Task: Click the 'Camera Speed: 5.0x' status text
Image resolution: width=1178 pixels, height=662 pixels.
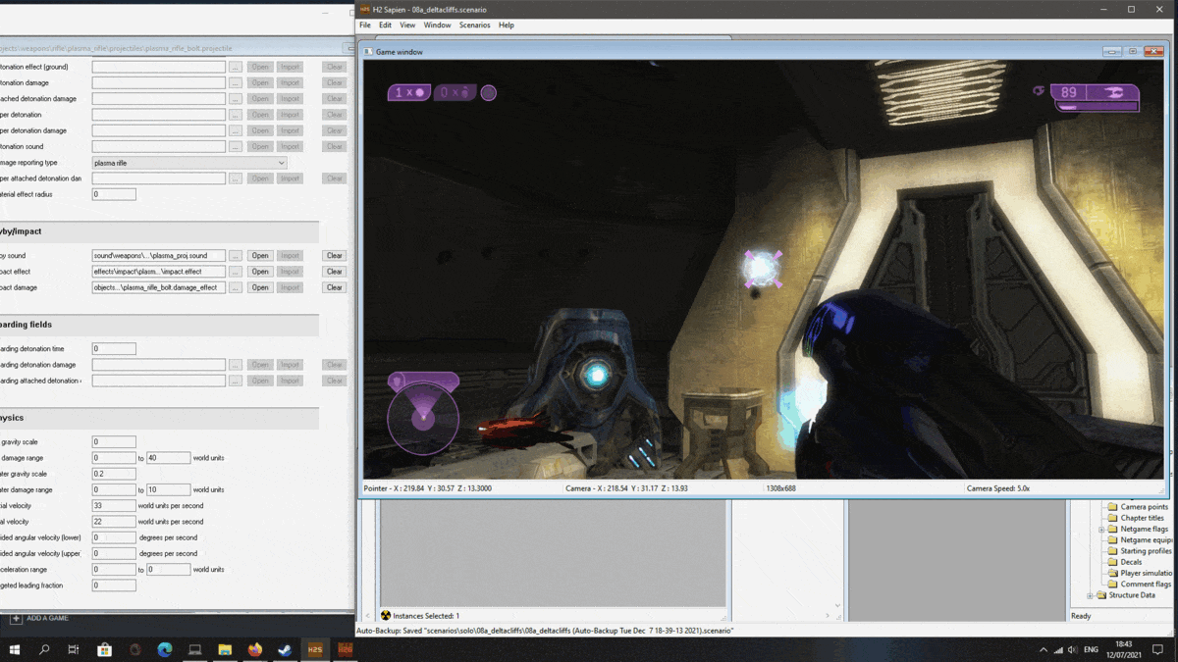Action: point(997,488)
